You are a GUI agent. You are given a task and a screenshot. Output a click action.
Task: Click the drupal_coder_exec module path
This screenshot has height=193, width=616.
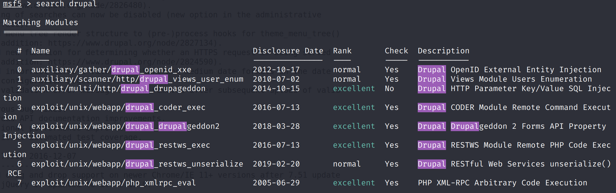coord(118,108)
